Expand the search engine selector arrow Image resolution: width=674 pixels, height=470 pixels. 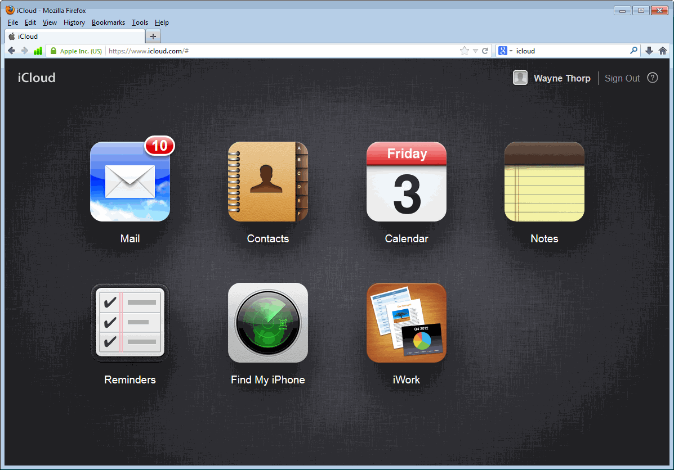coord(511,51)
